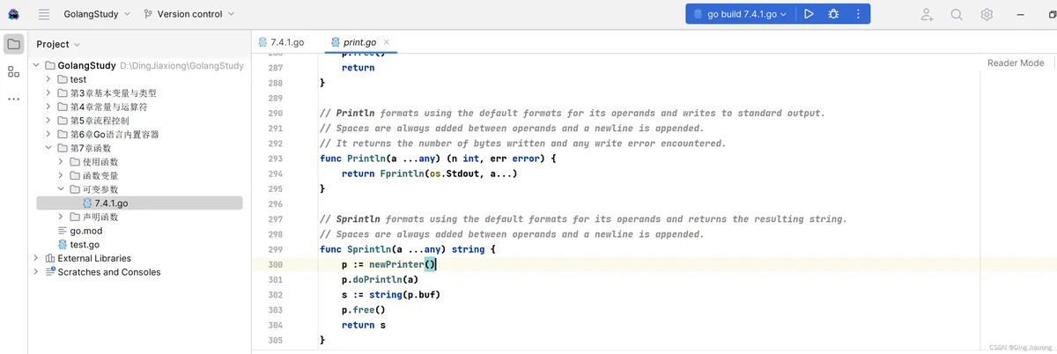Click line number 300 in gutter
This screenshot has width=1057, height=354.
(x=274, y=264)
